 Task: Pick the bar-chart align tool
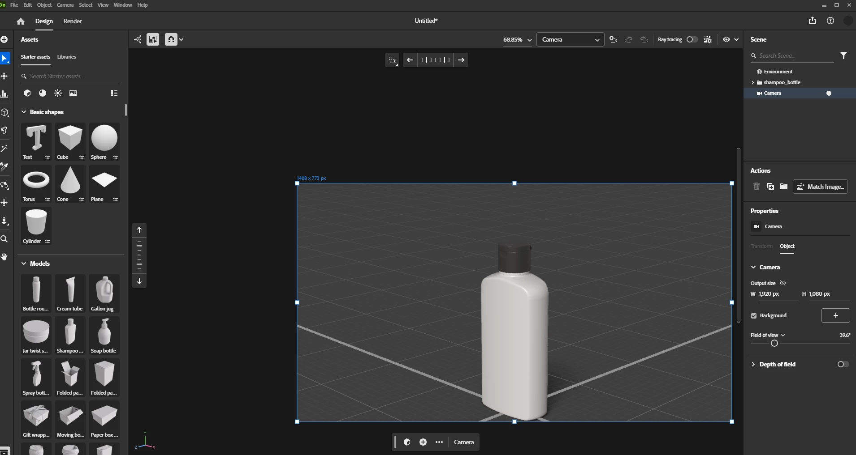(4, 94)
